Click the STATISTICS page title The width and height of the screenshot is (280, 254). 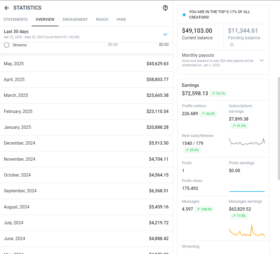tap(27, 8)
